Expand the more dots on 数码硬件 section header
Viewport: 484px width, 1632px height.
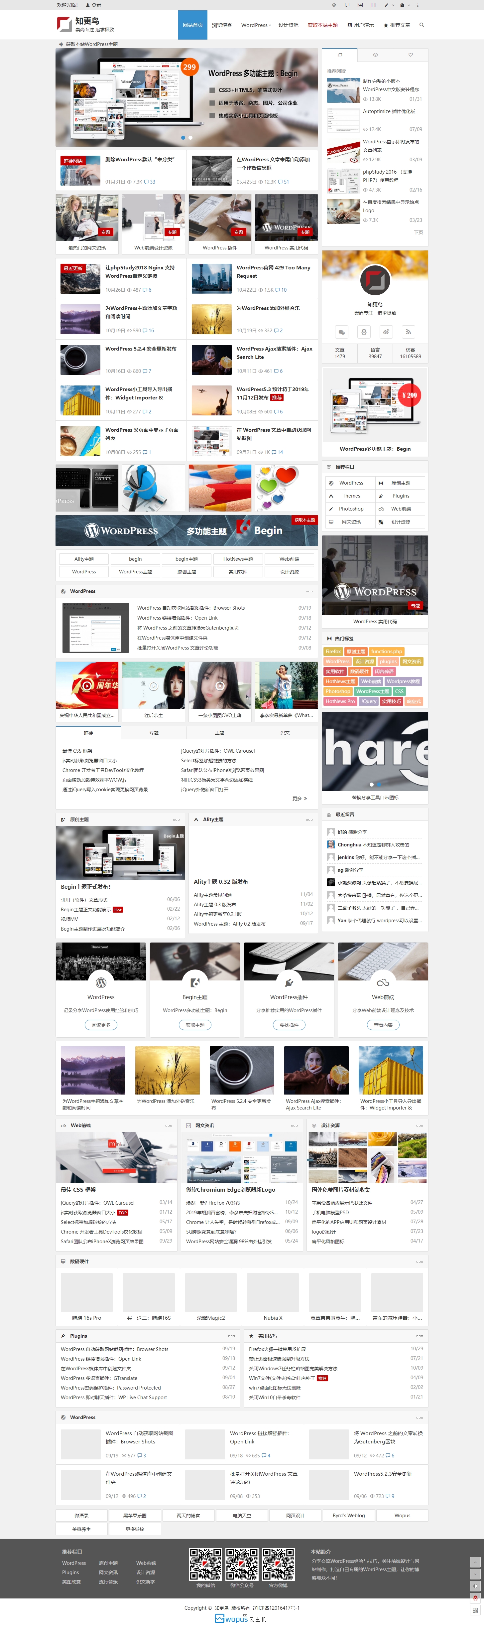420,1261
